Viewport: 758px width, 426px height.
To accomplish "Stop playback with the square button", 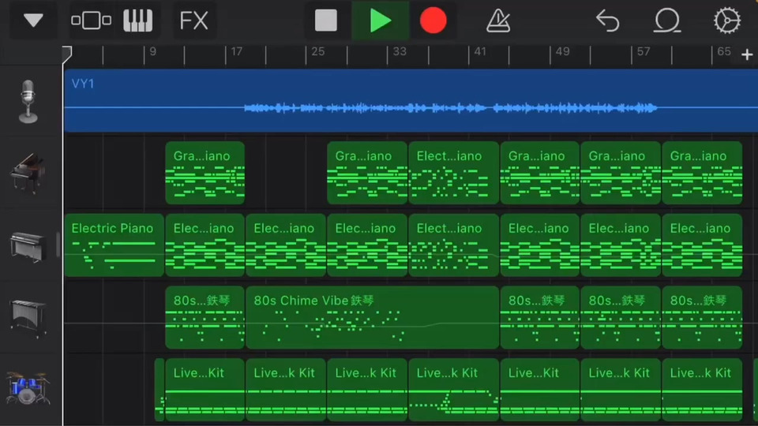I will 326,21.
